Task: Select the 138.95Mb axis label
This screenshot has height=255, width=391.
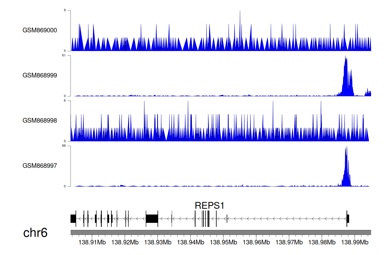Action: click(x=223, y=242)
